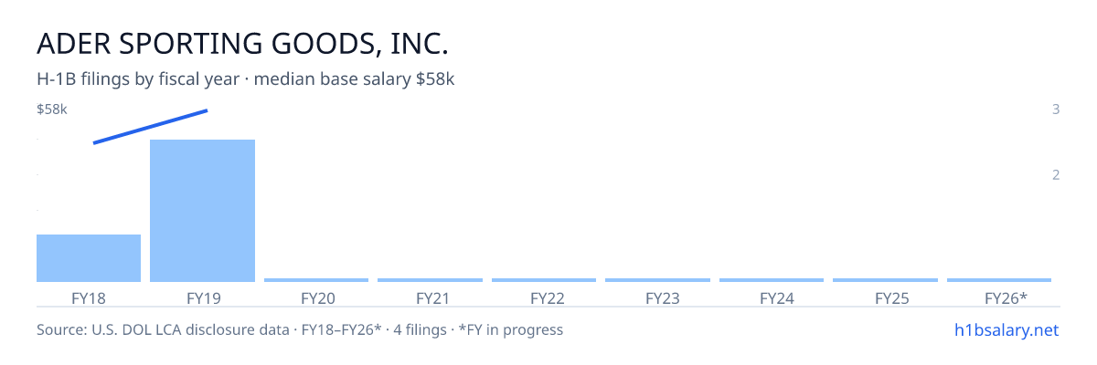Select the FY26* in-progress bar
1097x365 pixels.
click(999, 280)
